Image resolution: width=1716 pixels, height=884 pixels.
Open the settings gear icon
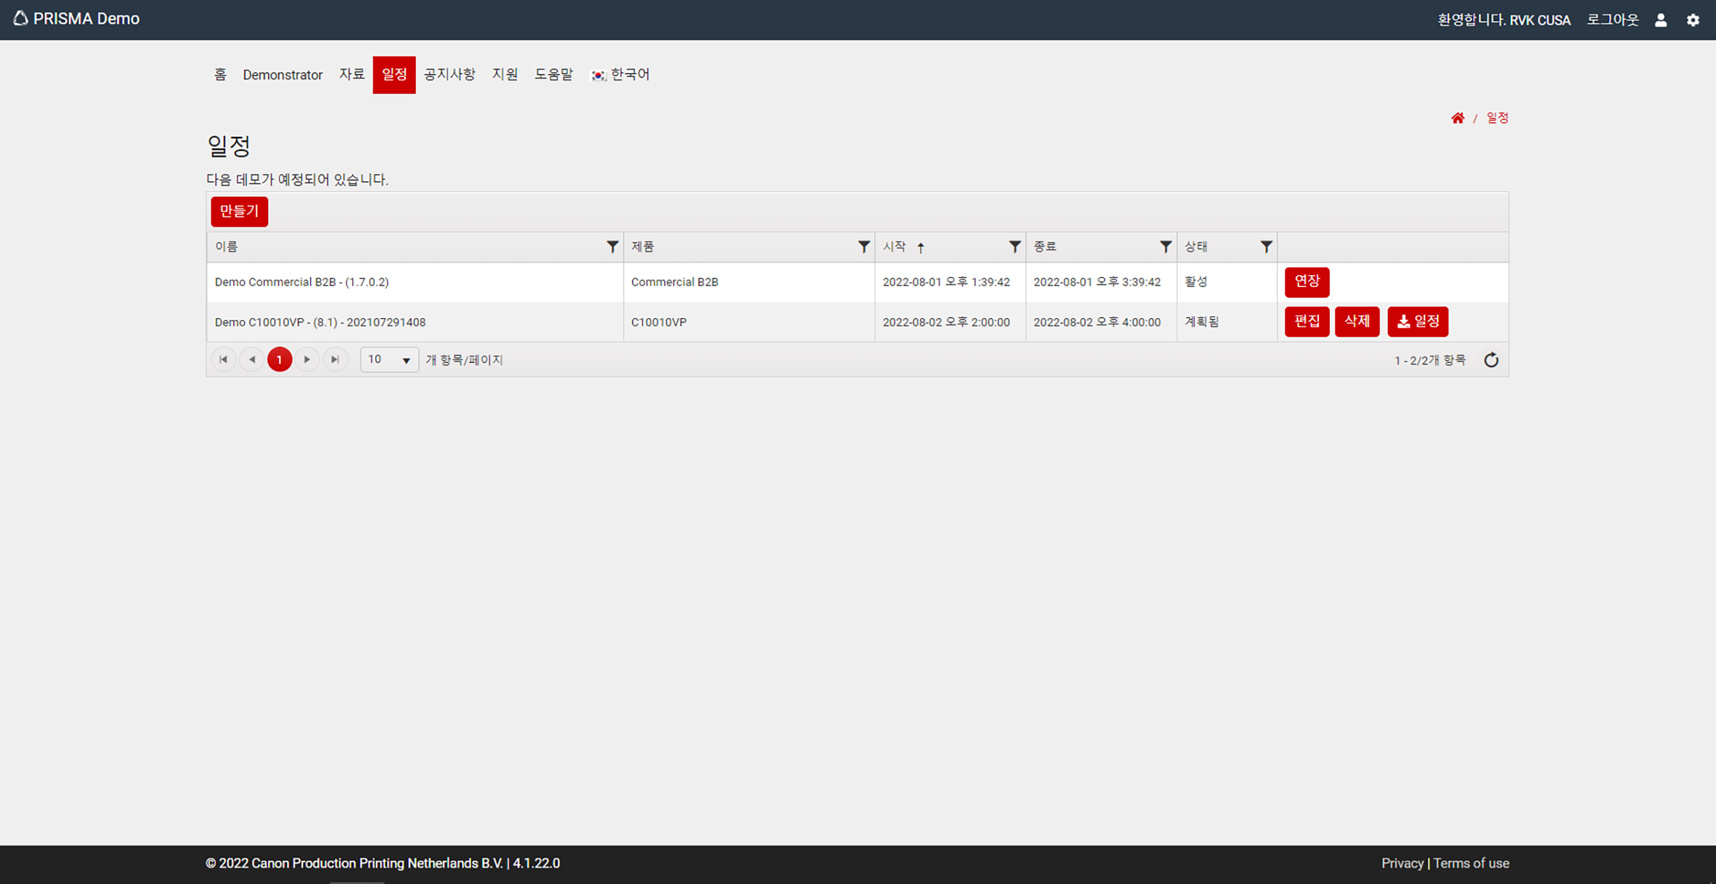point(1693,20)
